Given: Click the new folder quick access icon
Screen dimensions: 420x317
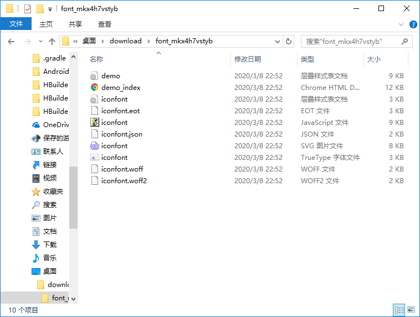Looking at the screenshot, I should point(40,9).
